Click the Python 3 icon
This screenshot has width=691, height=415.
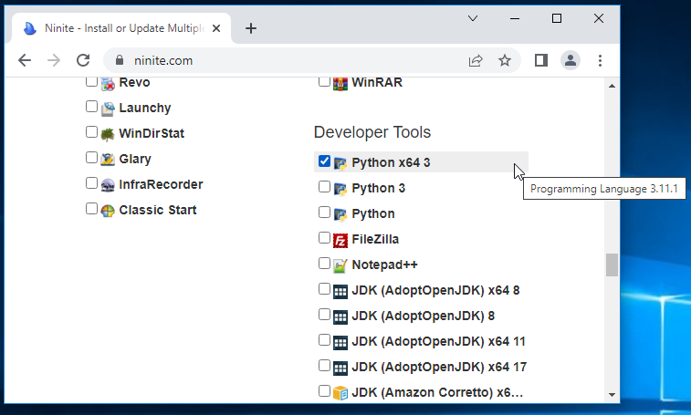point(340,189)
